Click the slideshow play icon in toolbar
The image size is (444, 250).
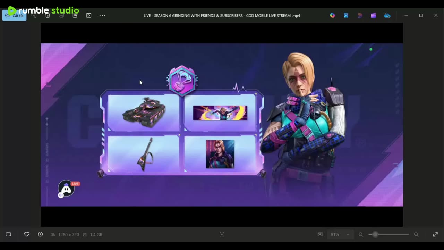[89, 16]
